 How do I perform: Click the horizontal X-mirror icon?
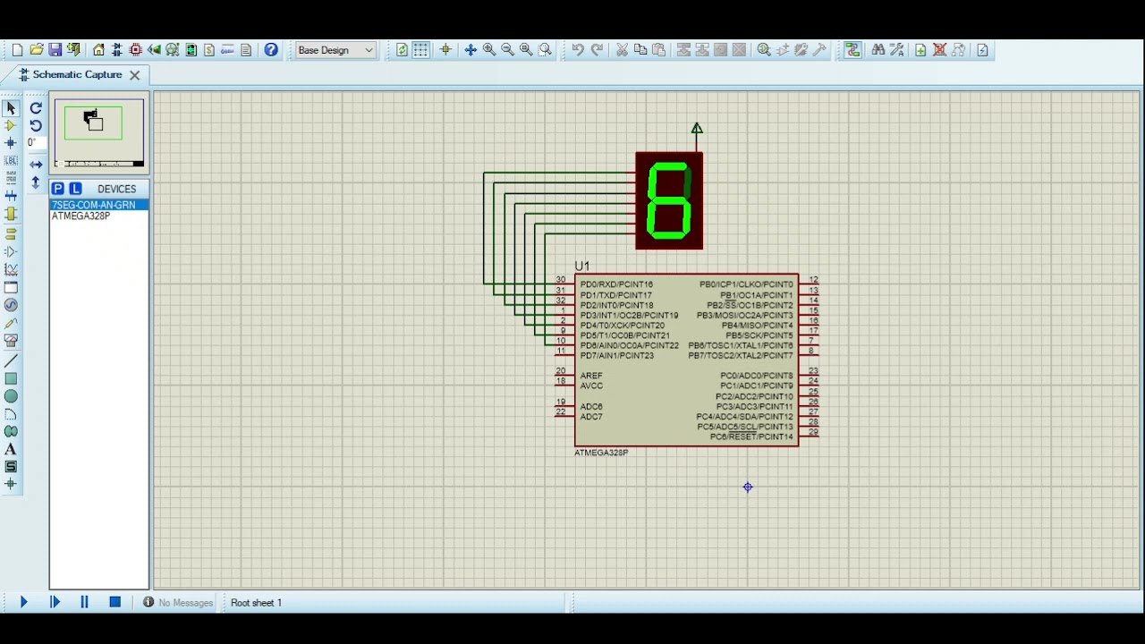[36, 165]
